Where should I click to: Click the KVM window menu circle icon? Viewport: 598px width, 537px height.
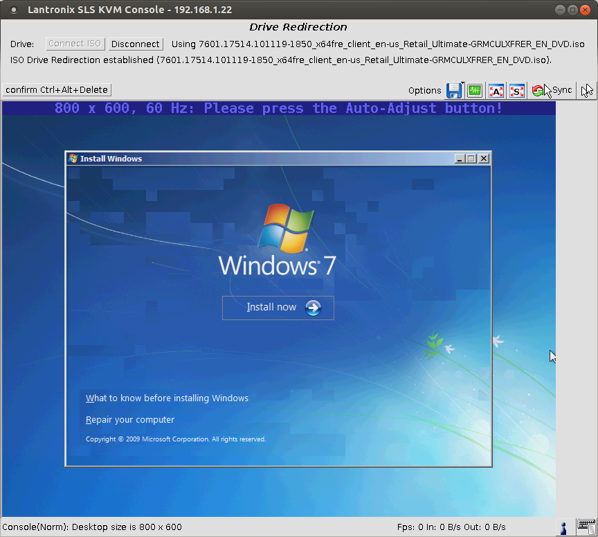tap(14, 10)
